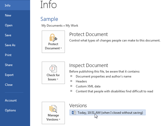This screenshot has width=164, height=126.
Task: Expand the Check for Issues dropdown
Action: 57,79
